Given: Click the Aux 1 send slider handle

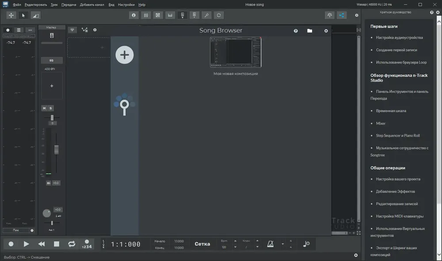Looking at the screenshot, I should (52, 223).
